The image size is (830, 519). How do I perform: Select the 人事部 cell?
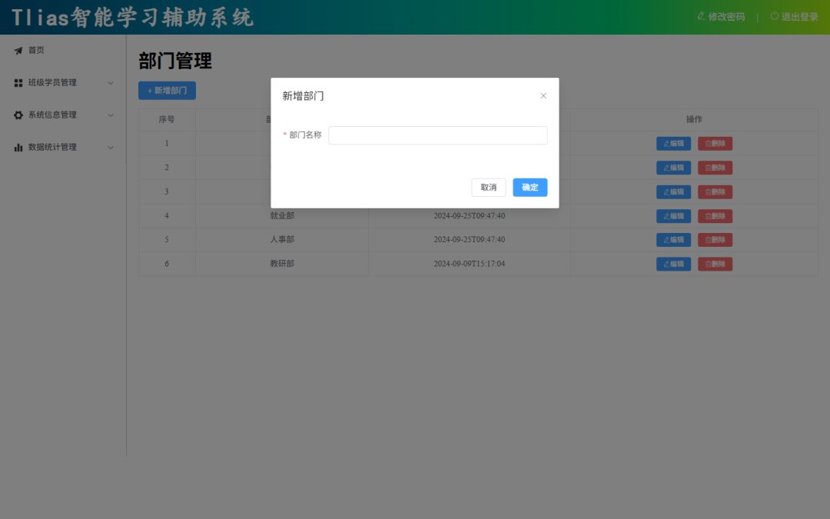click(x=282, y=240)
